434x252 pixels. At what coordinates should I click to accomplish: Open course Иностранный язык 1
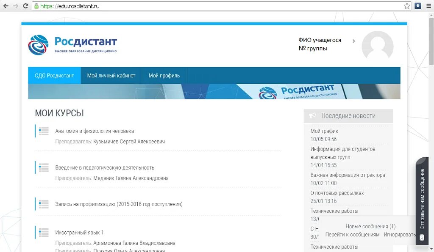pos(79,233)
